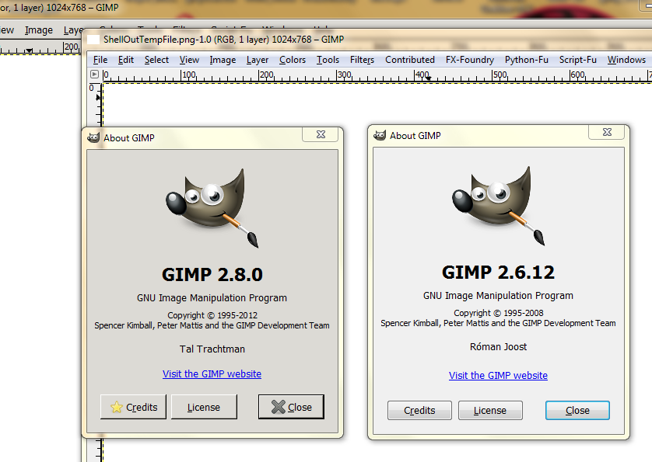Open the File menu in ShellOutTempFile window
652x462 pixels.
[x=100, y=60]
